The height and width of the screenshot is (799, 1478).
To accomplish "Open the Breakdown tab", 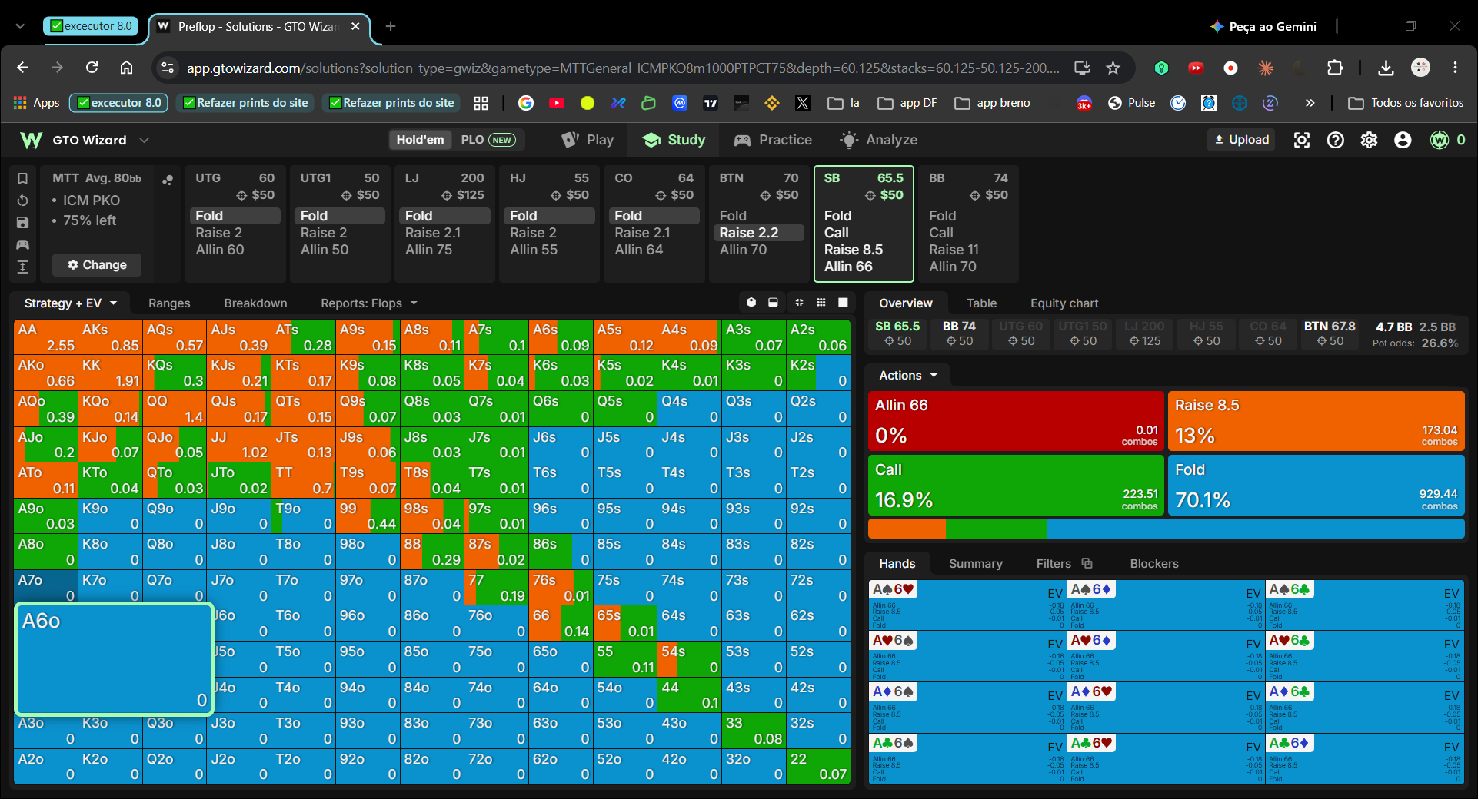I will (x=255, y=303).
